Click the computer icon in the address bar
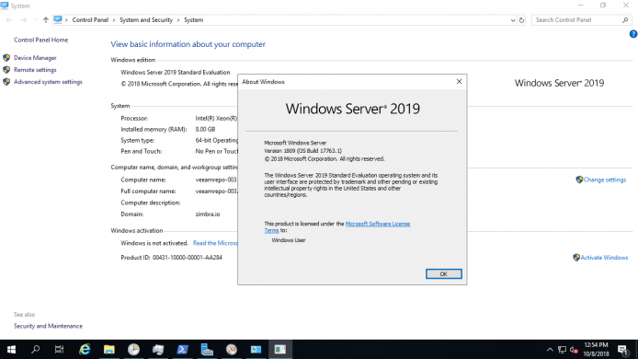The width and height of the screenshot is (638, 359). pyautogui.click(x=58, y=19)
